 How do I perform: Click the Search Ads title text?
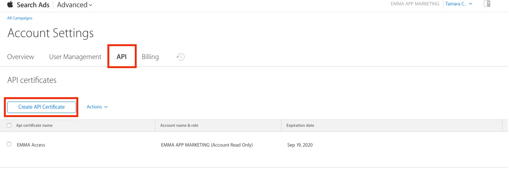33,5
